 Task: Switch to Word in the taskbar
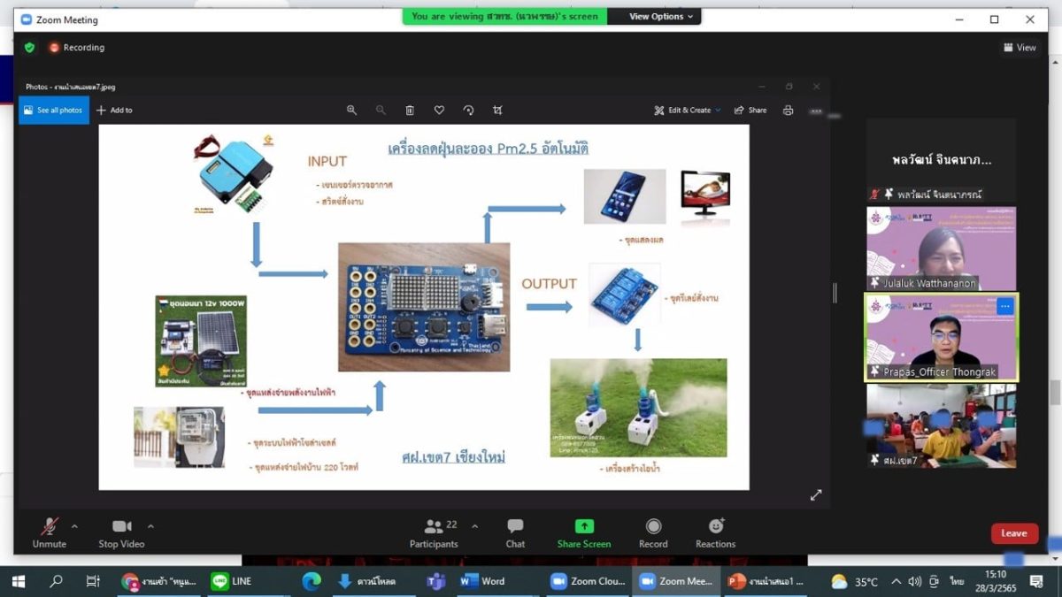(x=483, y=581)
